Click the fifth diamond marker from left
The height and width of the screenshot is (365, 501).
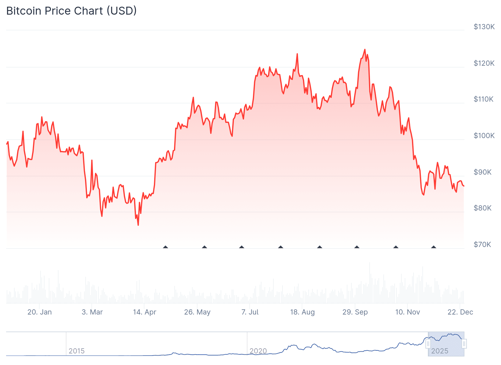(320, 247)
